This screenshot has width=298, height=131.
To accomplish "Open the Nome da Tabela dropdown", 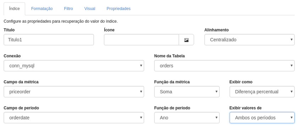I will [224, 66].
